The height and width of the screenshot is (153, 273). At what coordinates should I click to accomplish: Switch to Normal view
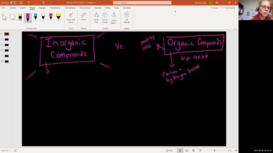(180, 150)
